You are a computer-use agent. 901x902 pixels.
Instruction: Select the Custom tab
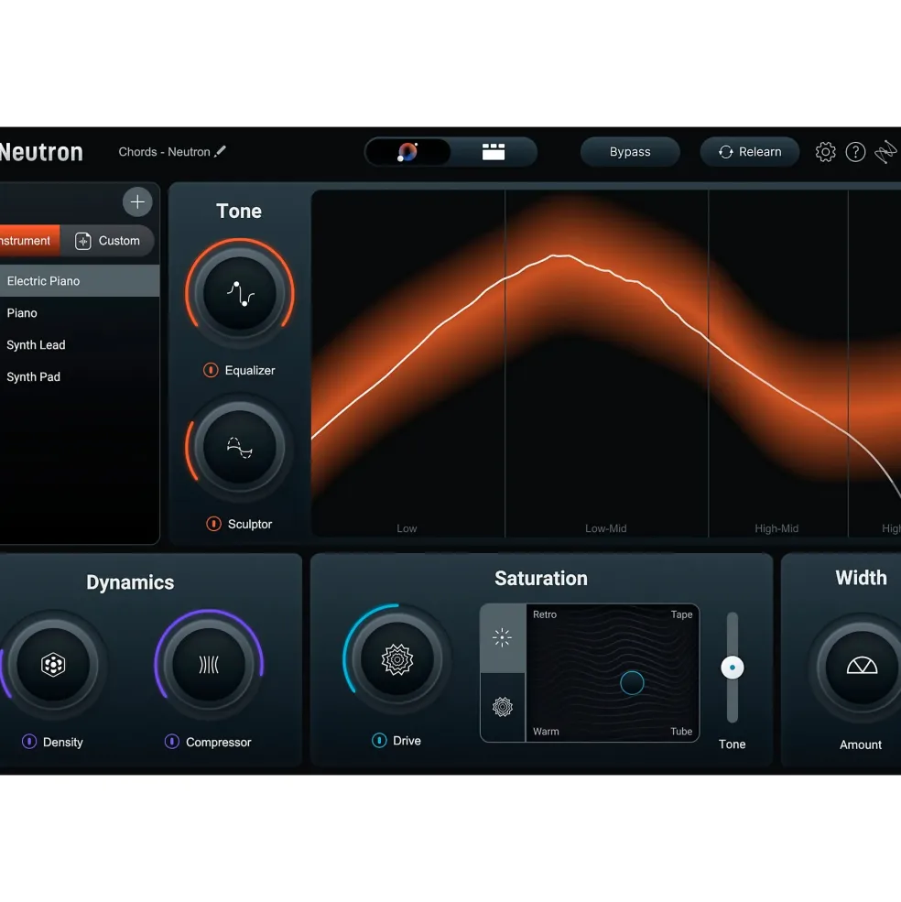coord(108,241)
